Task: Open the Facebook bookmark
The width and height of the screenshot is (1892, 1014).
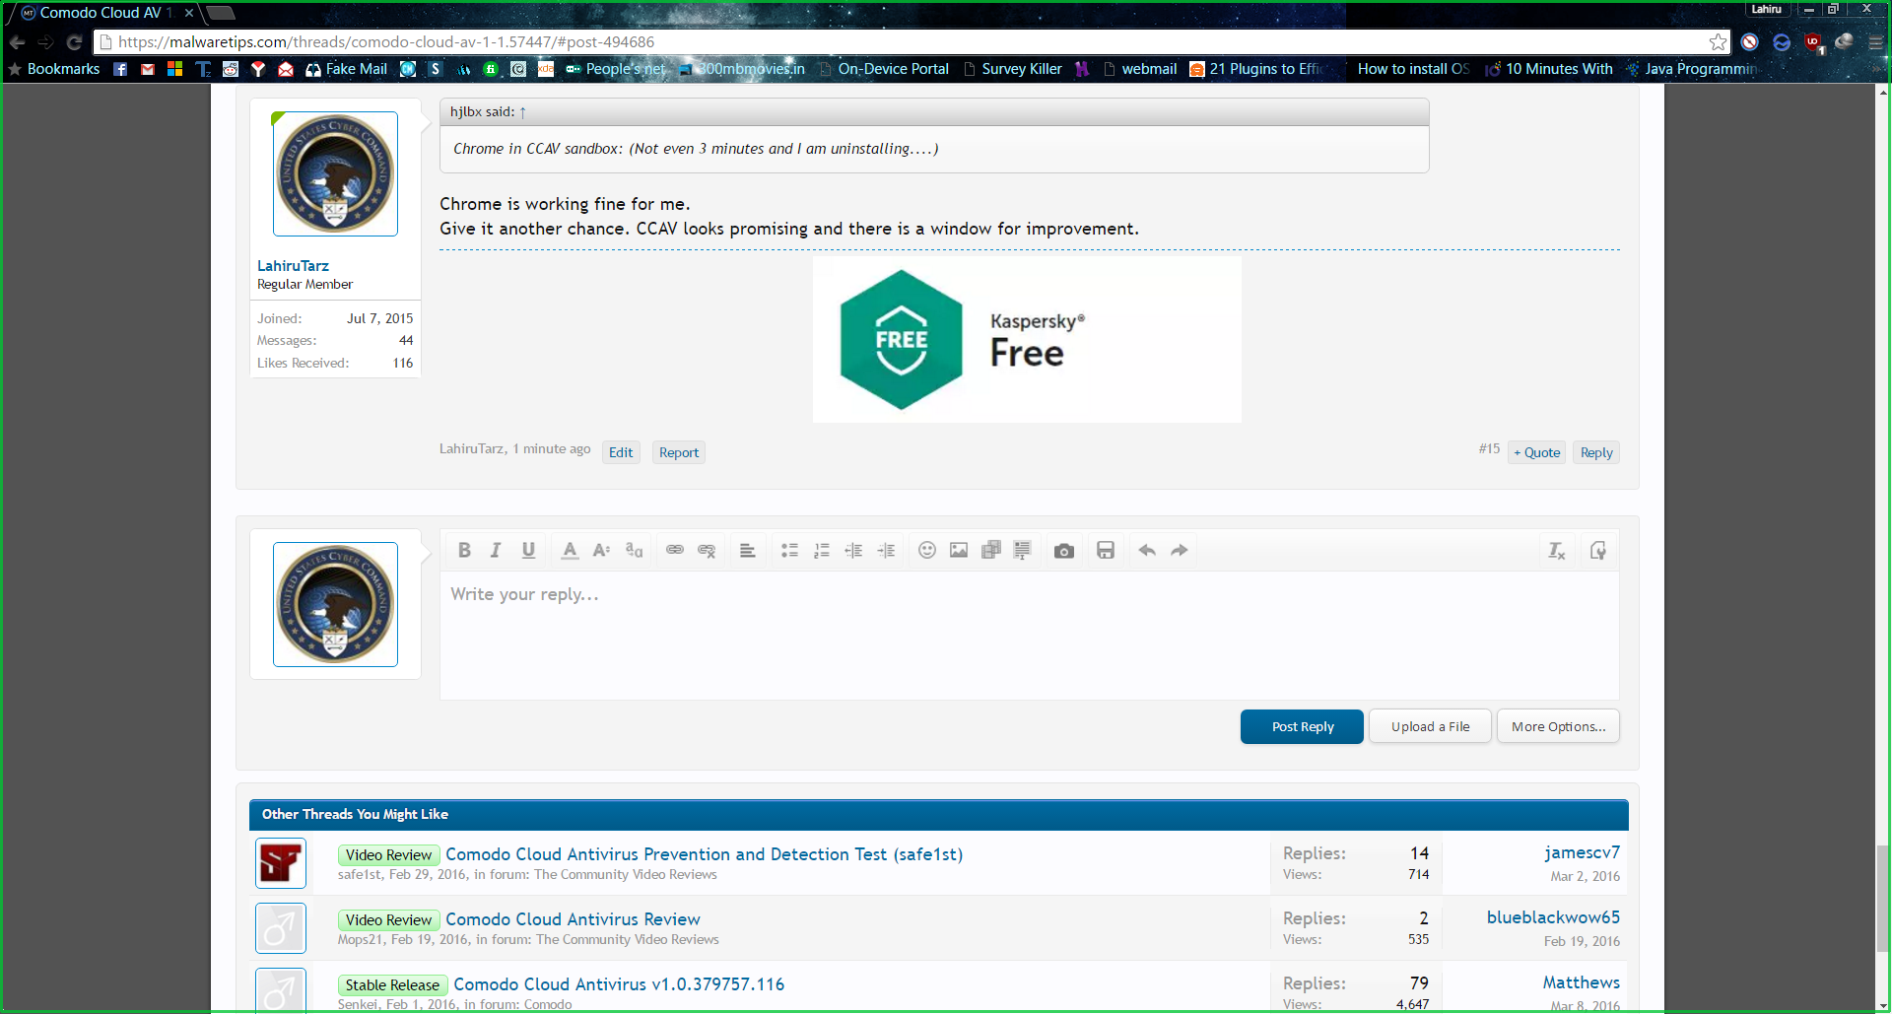Action: point(120,69)
